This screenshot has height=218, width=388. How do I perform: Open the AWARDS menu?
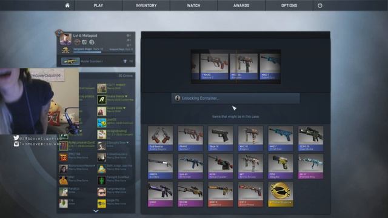241,5
